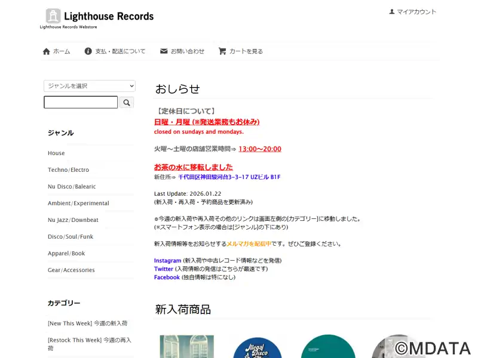Select House genre
The image size is (478, 358).
pos(56,153)
